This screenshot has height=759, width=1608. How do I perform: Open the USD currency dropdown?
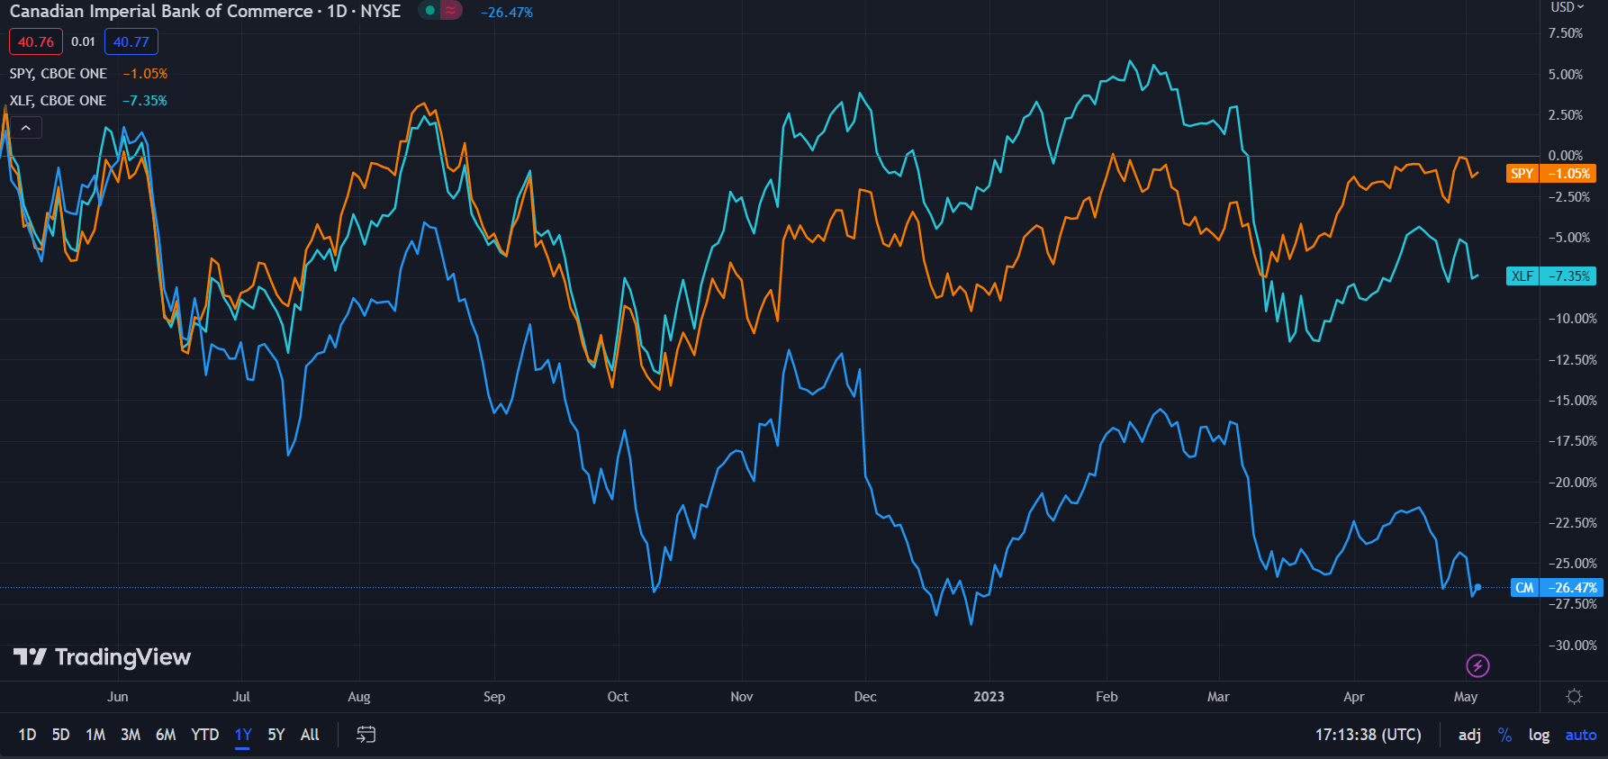click(1567, 7)
